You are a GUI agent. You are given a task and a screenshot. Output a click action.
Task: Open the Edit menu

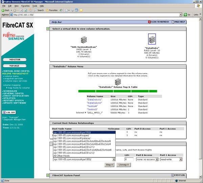(x=10, y=6)
